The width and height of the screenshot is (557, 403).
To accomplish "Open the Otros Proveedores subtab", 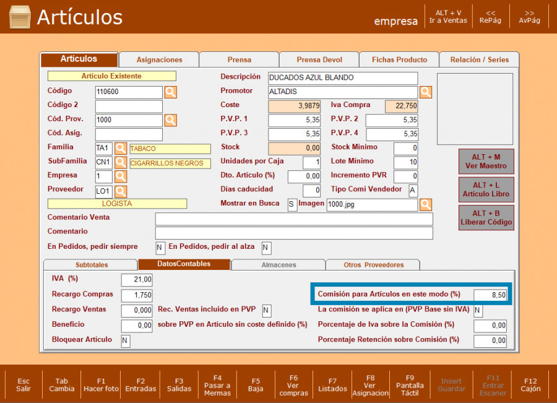I will [373, 265].
